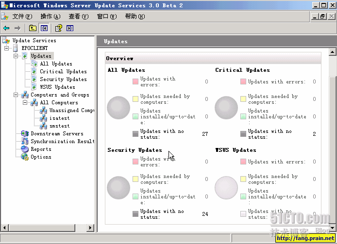Viewport: 337px width, 244px height.
Task: Click the Critical Updates tree icon
Action: (x=34, y=71)
